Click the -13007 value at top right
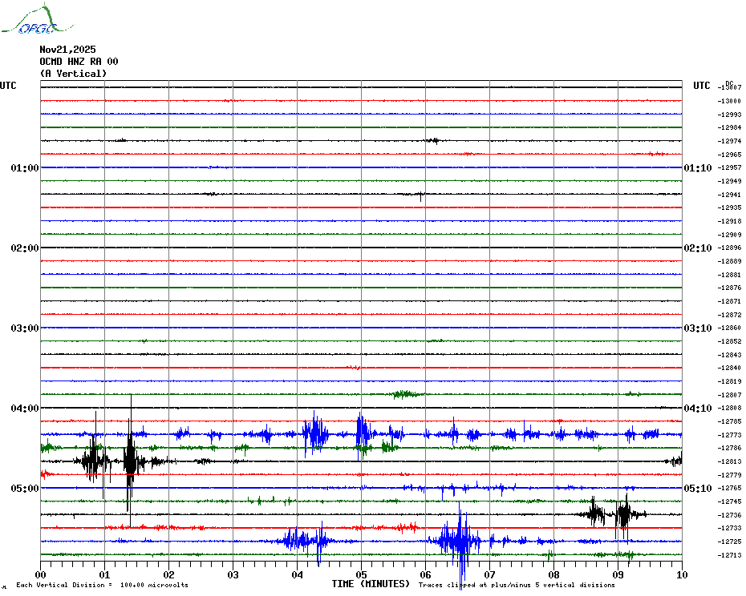The width and height of the screenshot is (746, 596). point(730,87)
